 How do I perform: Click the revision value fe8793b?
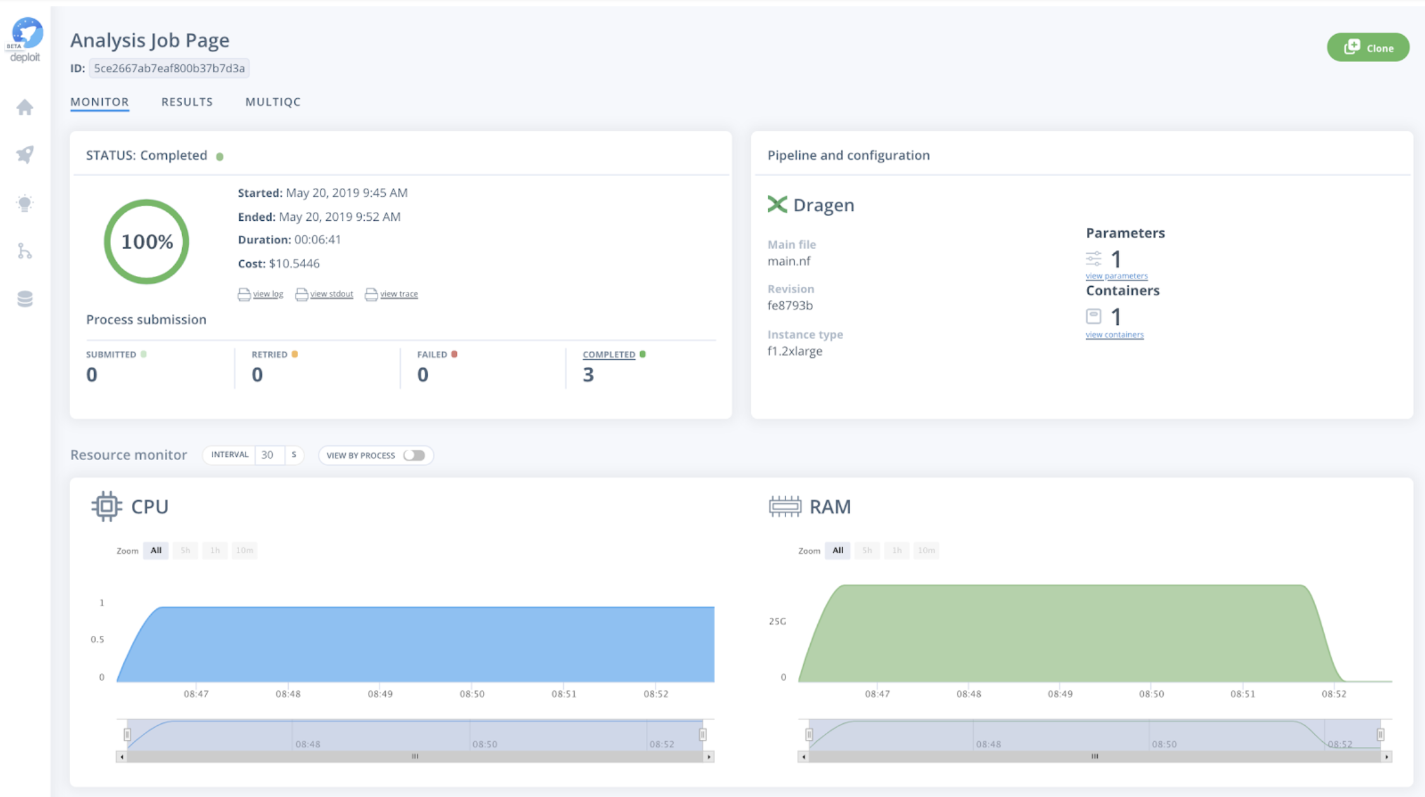[790, 305]
